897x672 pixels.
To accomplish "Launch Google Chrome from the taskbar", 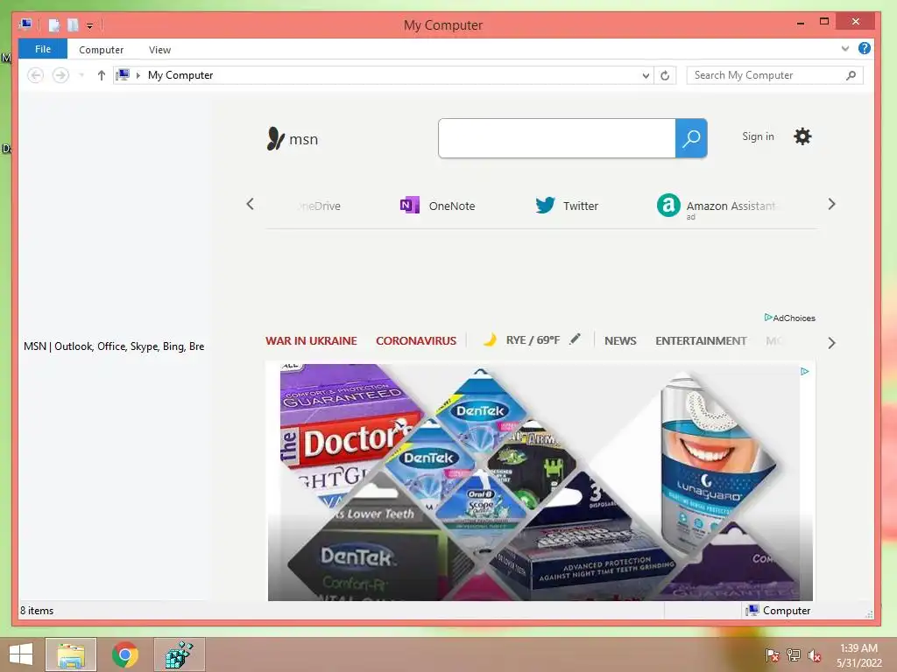I will point(125,654).
